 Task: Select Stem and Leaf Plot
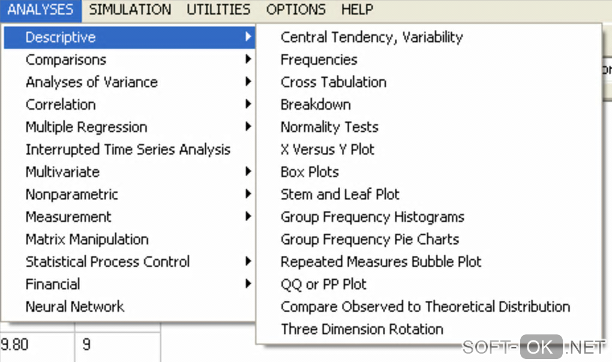point(340,194)
